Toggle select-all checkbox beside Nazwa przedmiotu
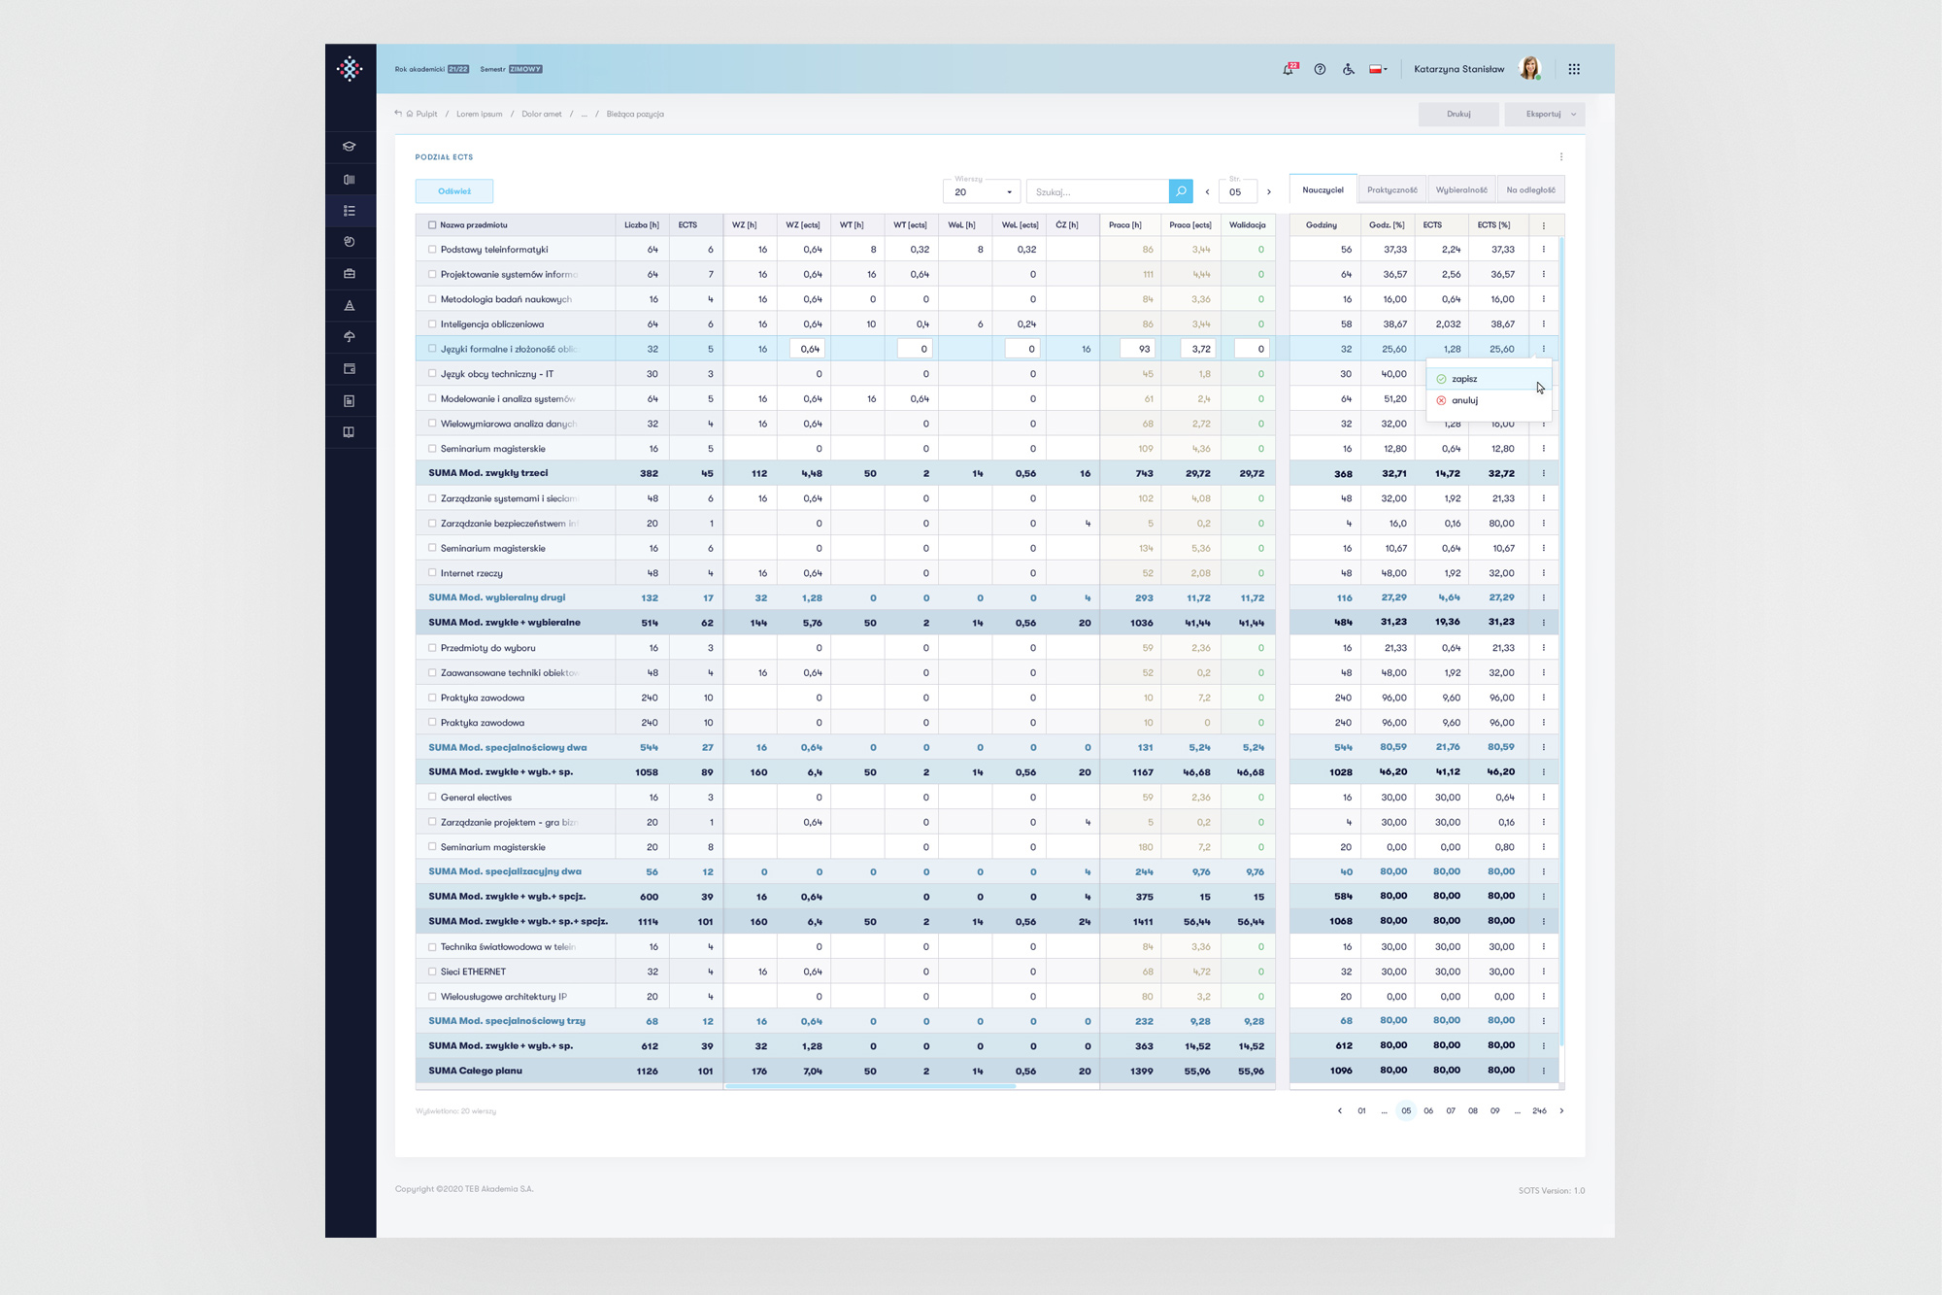Screen dimensions: 1942x1295 (432, 225)
